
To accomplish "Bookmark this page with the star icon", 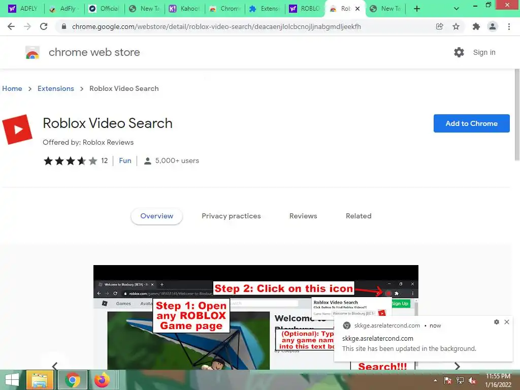I will tap(456, 26).
